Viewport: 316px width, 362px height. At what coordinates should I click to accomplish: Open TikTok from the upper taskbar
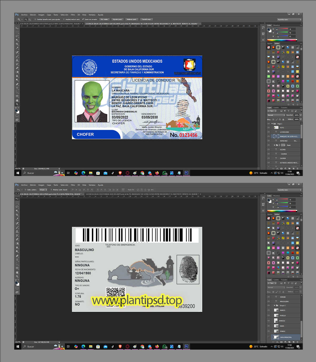click(x=113, y=173)
